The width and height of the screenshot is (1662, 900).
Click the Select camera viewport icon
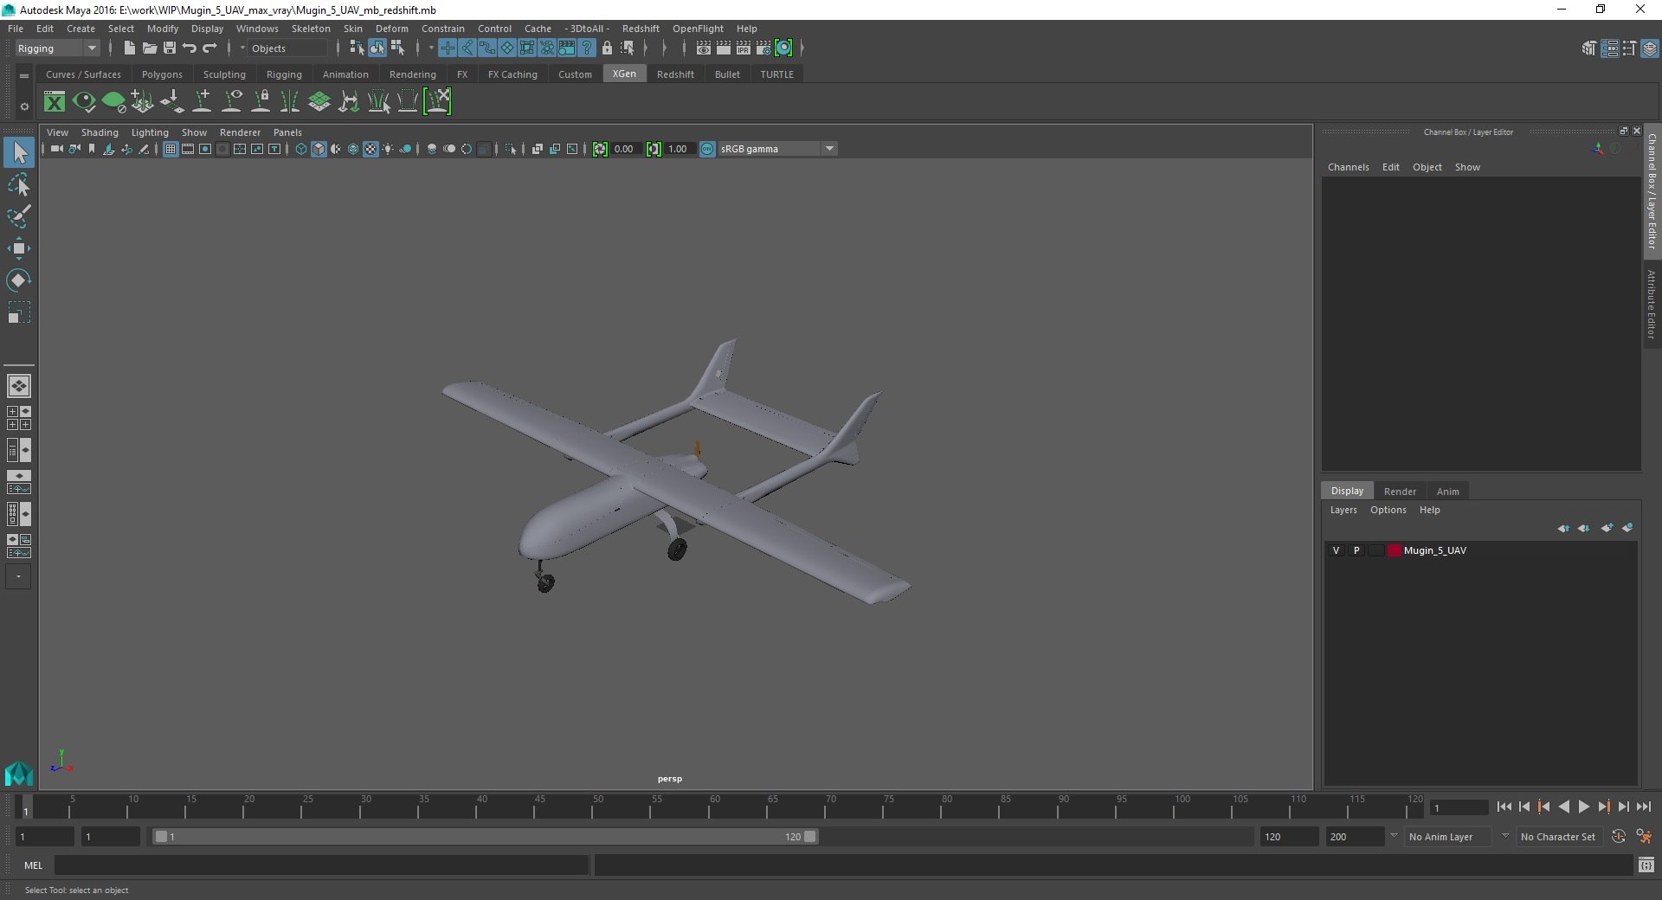pyautogui.click(x=56, y=149)
